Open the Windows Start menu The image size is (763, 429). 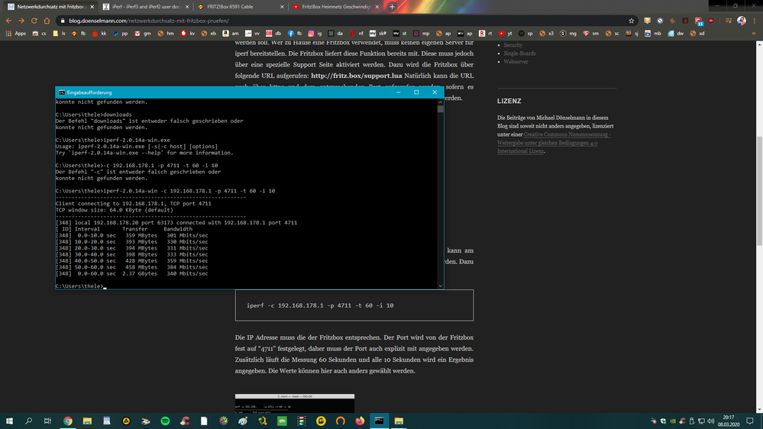point(9,421)
